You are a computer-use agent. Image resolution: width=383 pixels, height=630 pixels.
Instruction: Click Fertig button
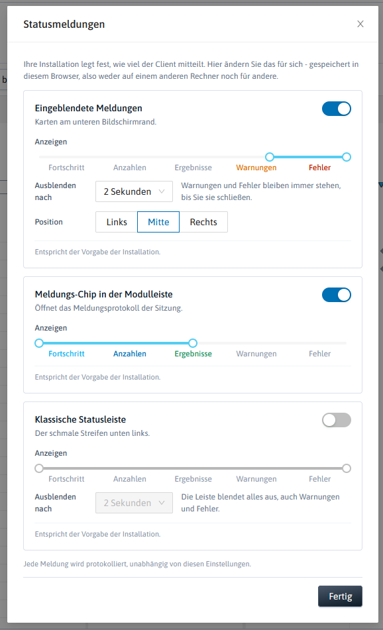pyautogui.click(x=341, y=596)
